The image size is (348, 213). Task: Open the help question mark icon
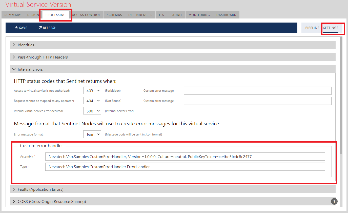[334, 201]
